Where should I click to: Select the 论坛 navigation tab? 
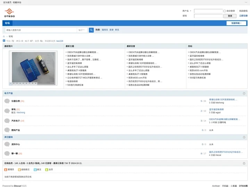(7, 23)
